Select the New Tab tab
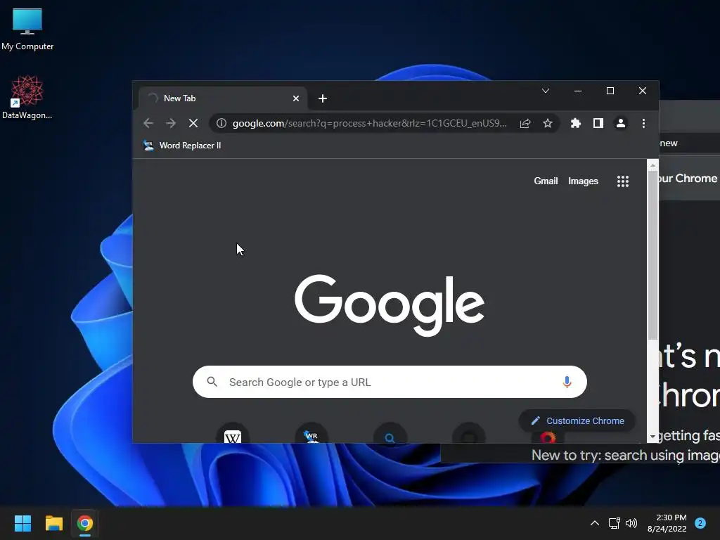Screen dimensions: 720x540 coord(223,98)
